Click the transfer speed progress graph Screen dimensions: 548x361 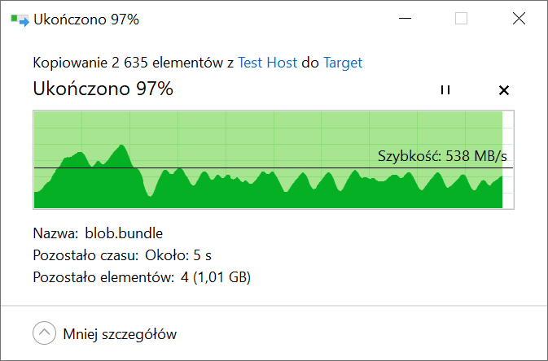tap(274, 159)
